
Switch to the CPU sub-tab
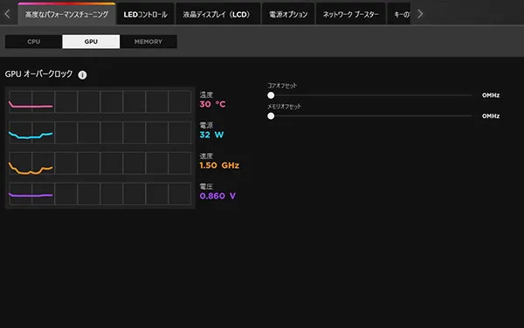(x=34, y=42)
